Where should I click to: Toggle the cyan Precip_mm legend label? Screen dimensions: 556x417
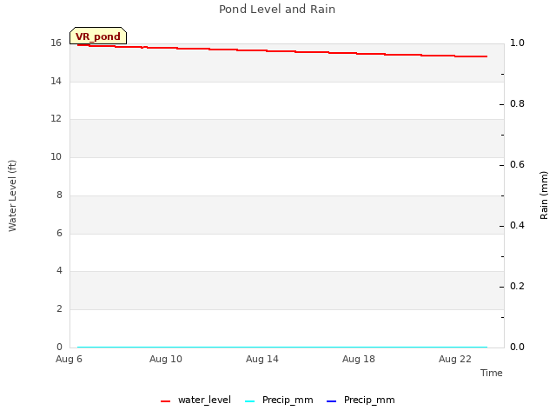pyautogui.click(x=288, y=400)
